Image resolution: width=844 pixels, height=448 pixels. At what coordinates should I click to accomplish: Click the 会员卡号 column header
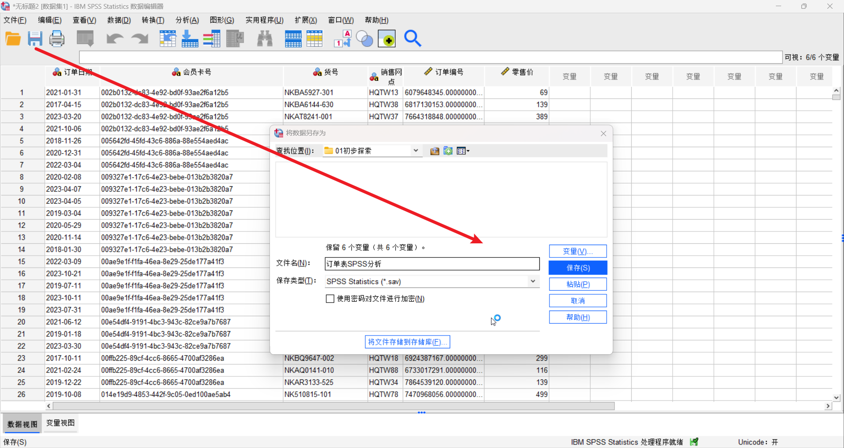click(191, 76)
